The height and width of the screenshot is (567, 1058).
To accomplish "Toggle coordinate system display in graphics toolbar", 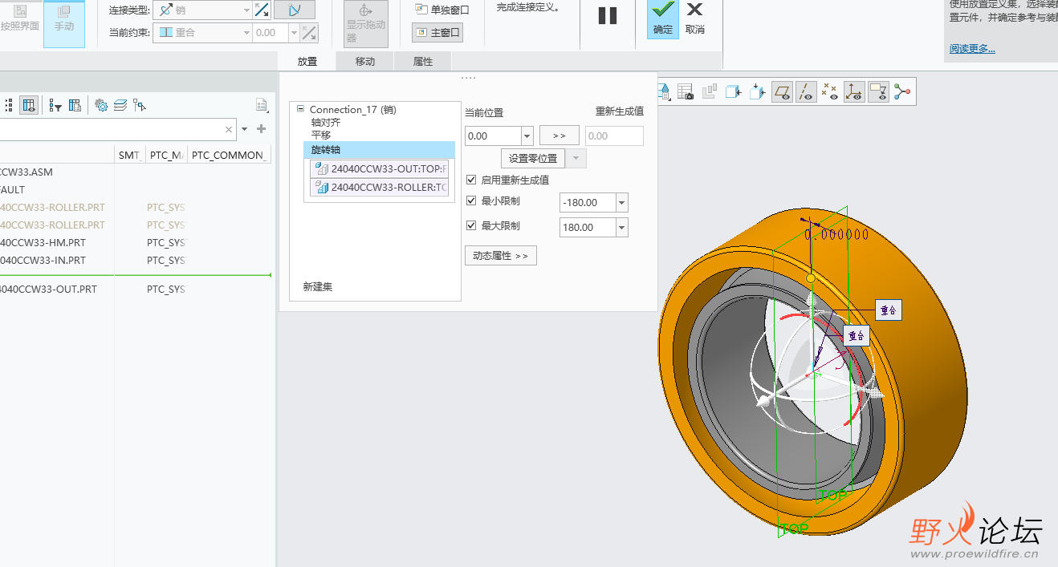I will 854,92.
